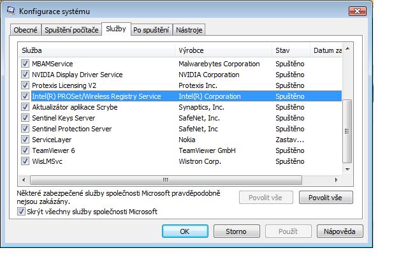Viewport: 408px width, 255px height.
Task: Click Intel(R) Corporation manufacturer cell
Action: coord(210,96)
